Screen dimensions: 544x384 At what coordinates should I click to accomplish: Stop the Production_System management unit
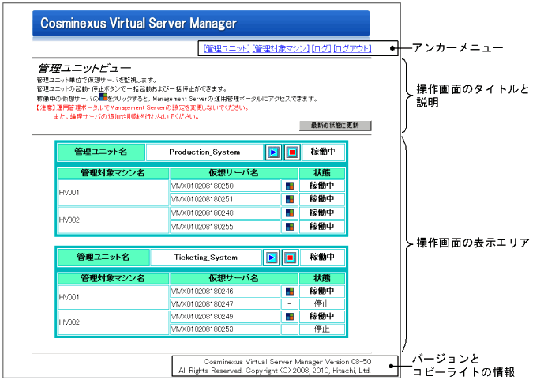pyautogui.click(x=292, y=152)
